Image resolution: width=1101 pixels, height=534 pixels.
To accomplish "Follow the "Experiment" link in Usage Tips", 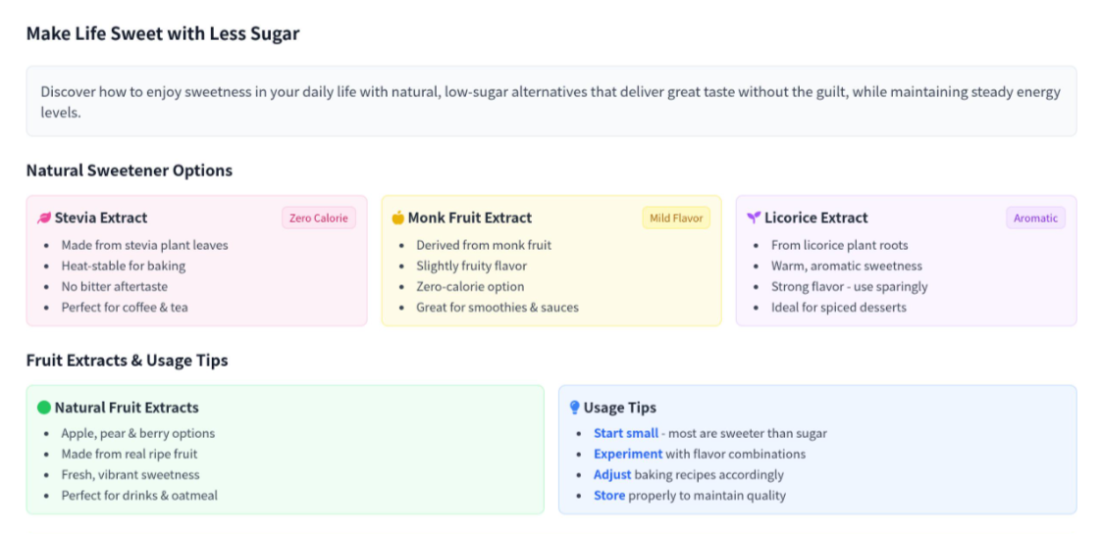I will pos(628,454).
